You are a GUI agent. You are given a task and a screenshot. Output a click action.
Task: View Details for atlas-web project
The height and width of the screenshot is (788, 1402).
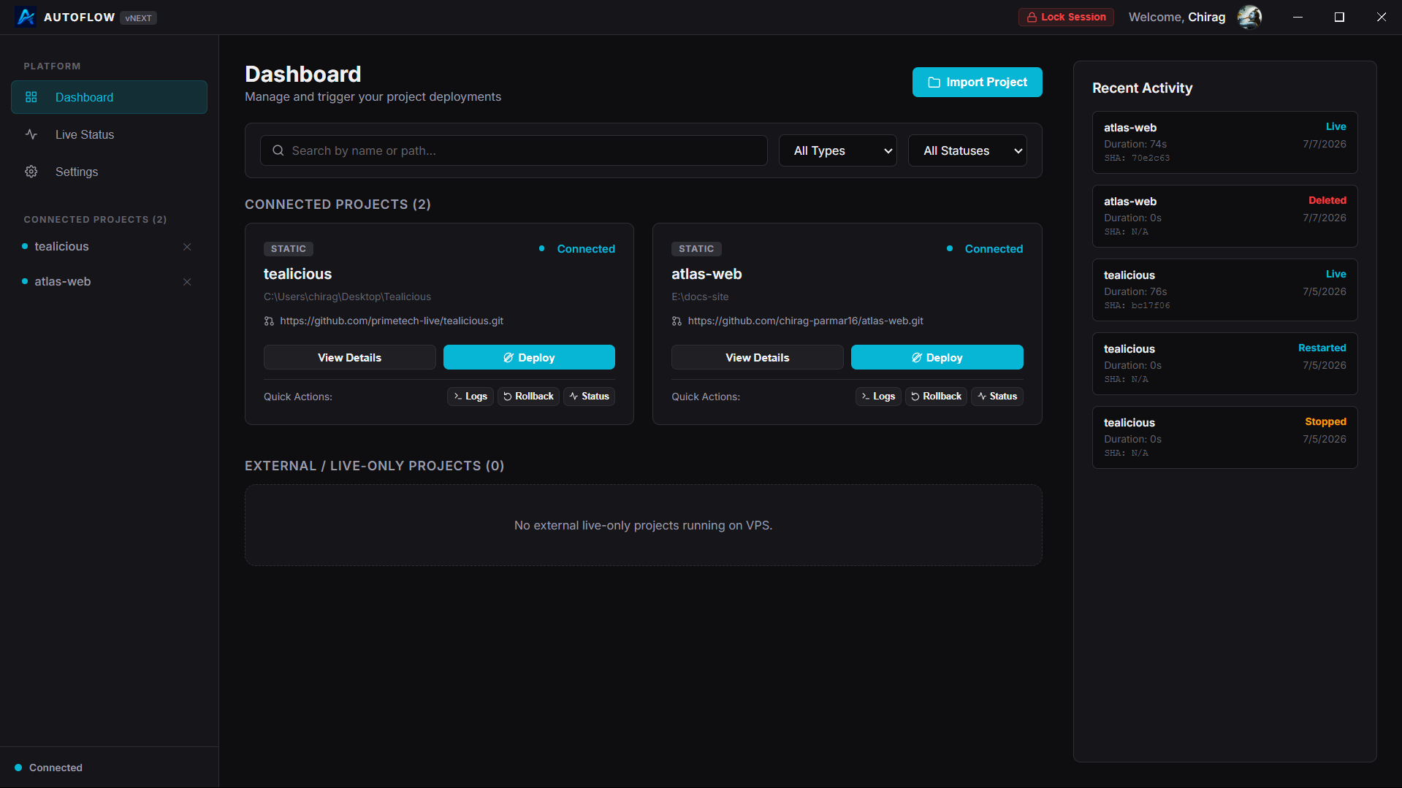[757, 357]
